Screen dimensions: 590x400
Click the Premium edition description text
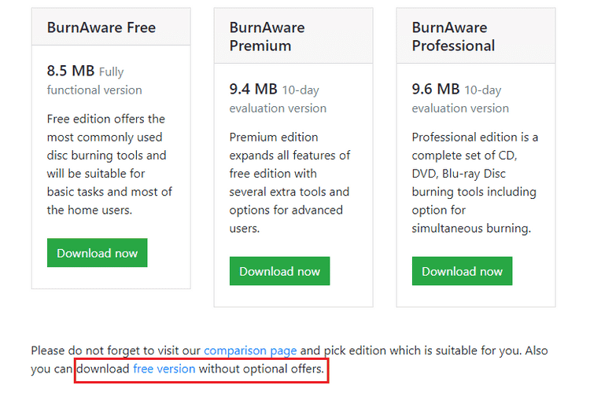(289, 182)
